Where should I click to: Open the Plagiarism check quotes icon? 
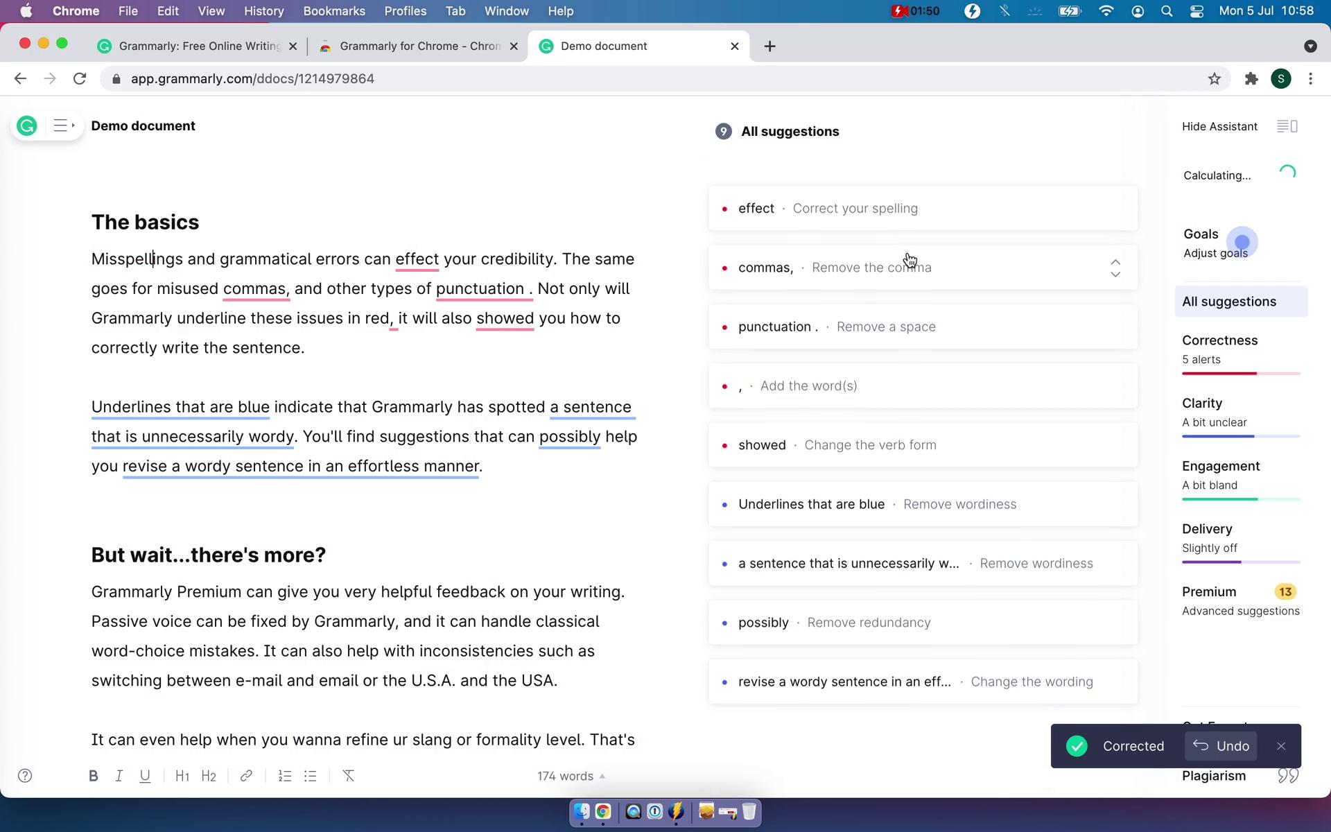[x=1287, y=776]
